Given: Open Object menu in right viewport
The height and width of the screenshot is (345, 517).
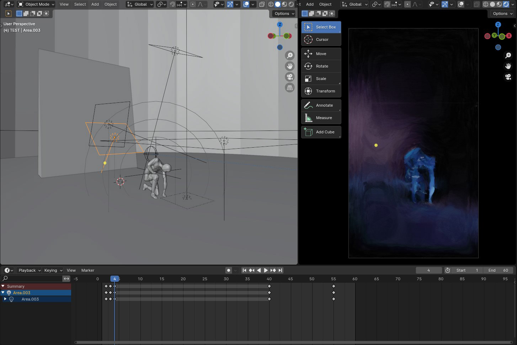Looking at the screenshot, I should [x=325, y=4].
